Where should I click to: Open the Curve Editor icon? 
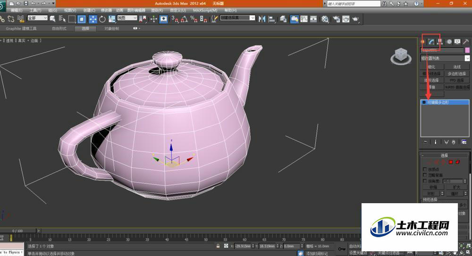tap(304, 19)
